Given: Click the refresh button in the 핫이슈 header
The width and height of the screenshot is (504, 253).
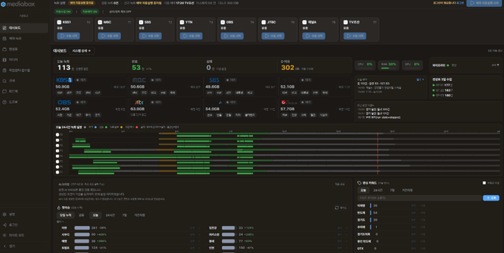Looking at the screenshot, I should (340, 208).
